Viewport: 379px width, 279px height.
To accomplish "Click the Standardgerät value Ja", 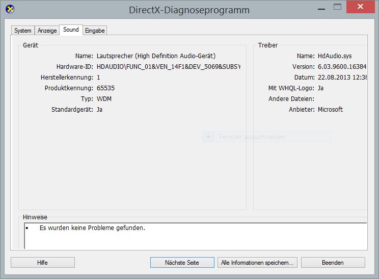I will tap(99, 110).
